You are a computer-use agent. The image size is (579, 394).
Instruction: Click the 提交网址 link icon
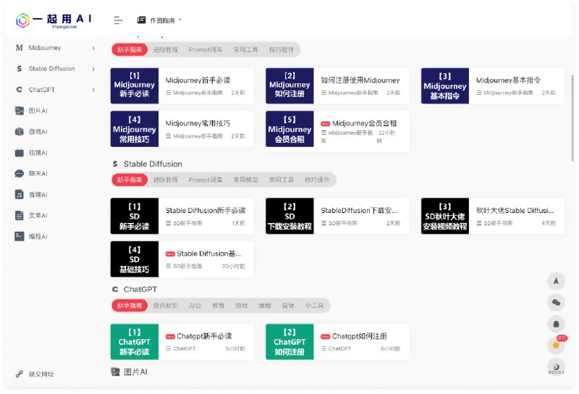pos(20,374)
